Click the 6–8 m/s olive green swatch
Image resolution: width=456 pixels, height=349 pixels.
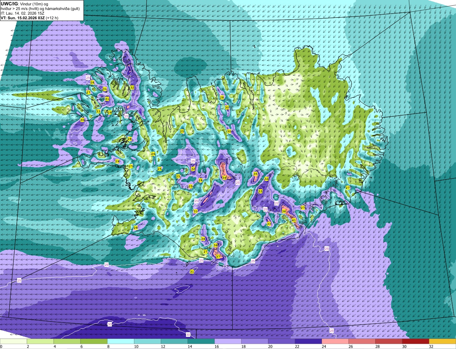coord(94,341)
